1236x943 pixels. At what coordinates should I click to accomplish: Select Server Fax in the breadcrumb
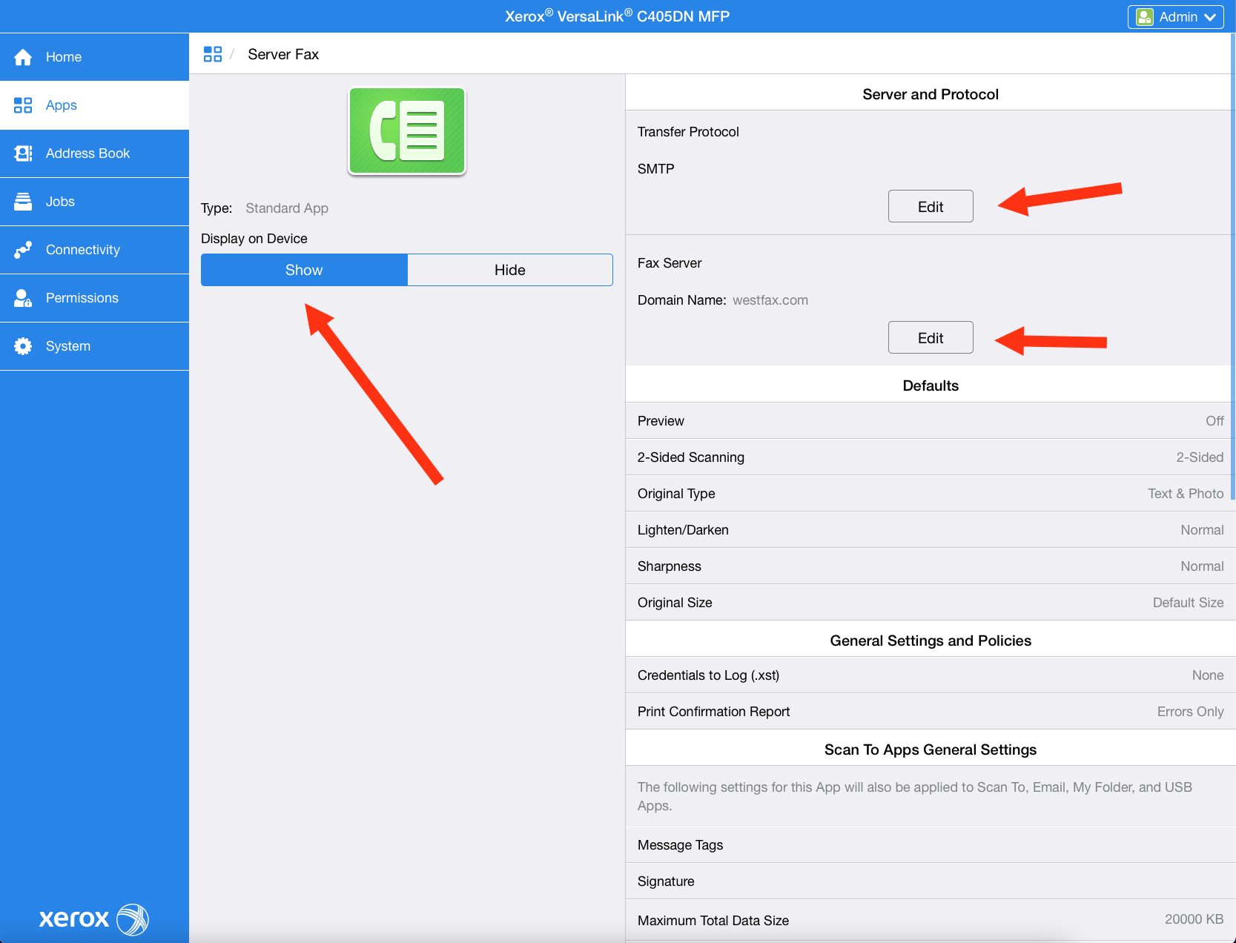tap(283, 53)
